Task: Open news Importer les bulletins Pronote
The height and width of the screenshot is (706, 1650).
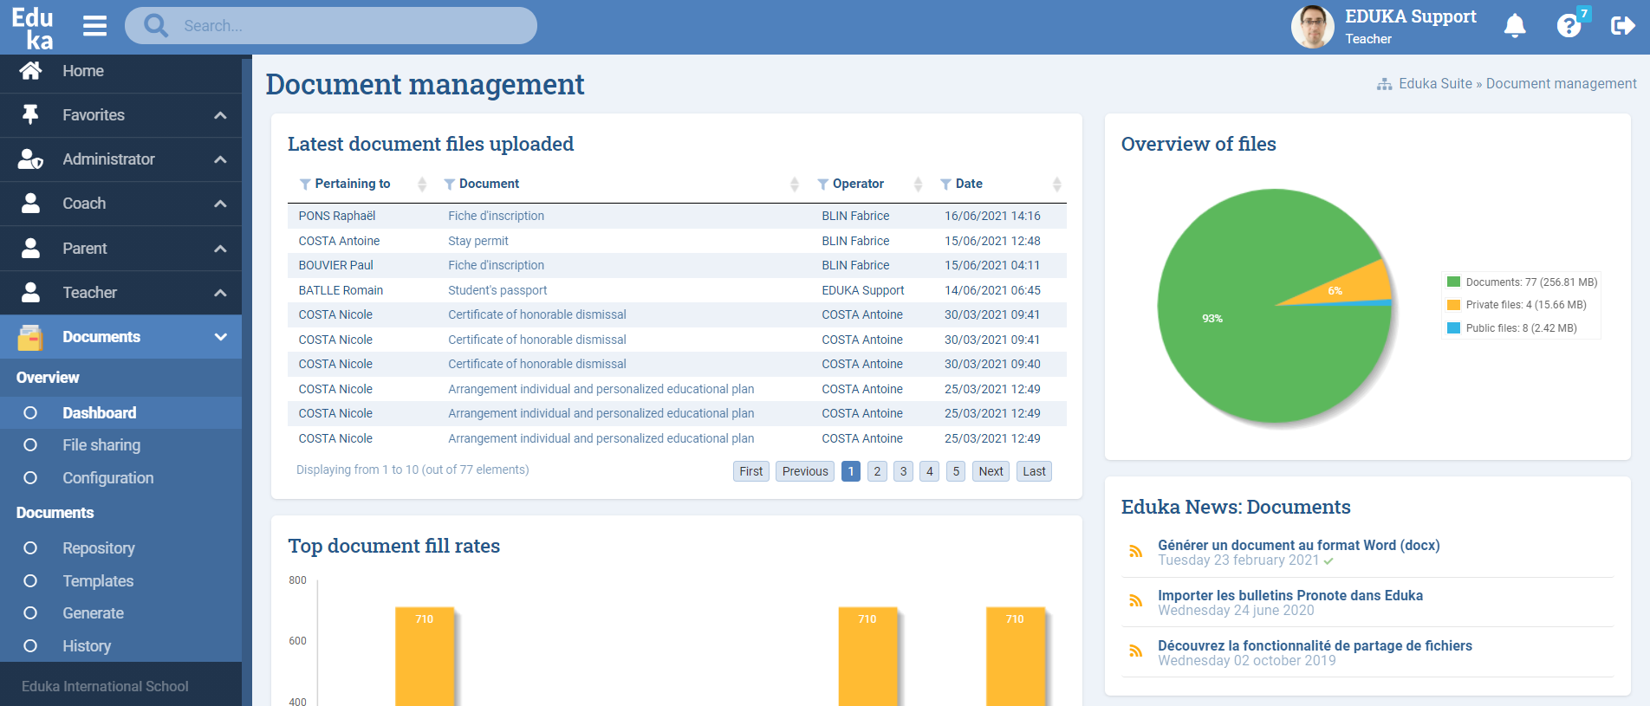Action: [x=1290, y=595]
